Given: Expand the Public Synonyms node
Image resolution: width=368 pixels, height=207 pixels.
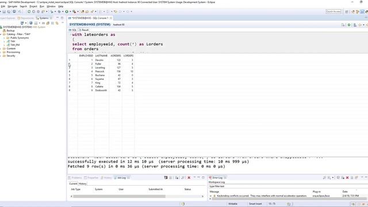Looking at the screenshot, I should 4,38.
